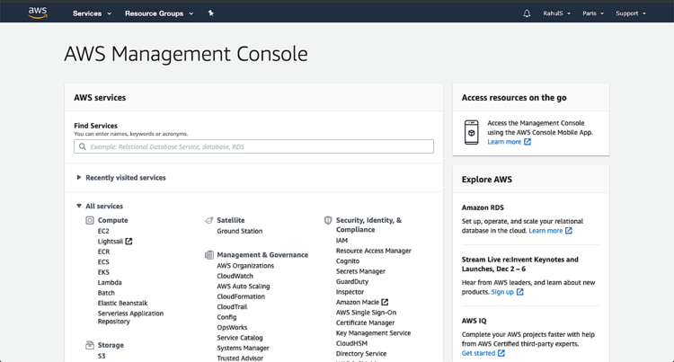The width and height of the screenshot is (674, 362).
Task: Open Certificate Manager service
Action: [x=366, y=322]
